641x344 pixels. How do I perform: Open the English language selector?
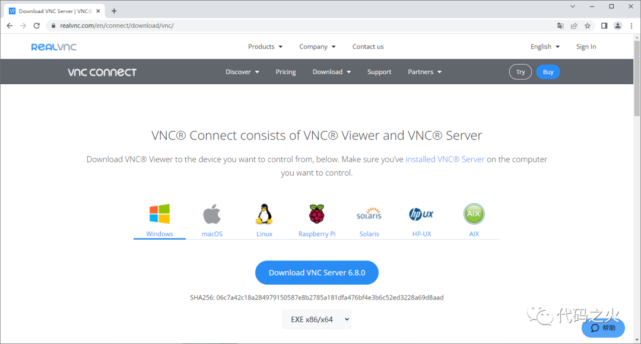(545, 47)
